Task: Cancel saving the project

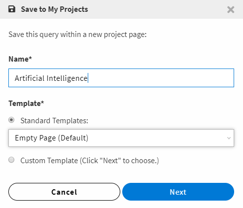Action: (64, 192)
